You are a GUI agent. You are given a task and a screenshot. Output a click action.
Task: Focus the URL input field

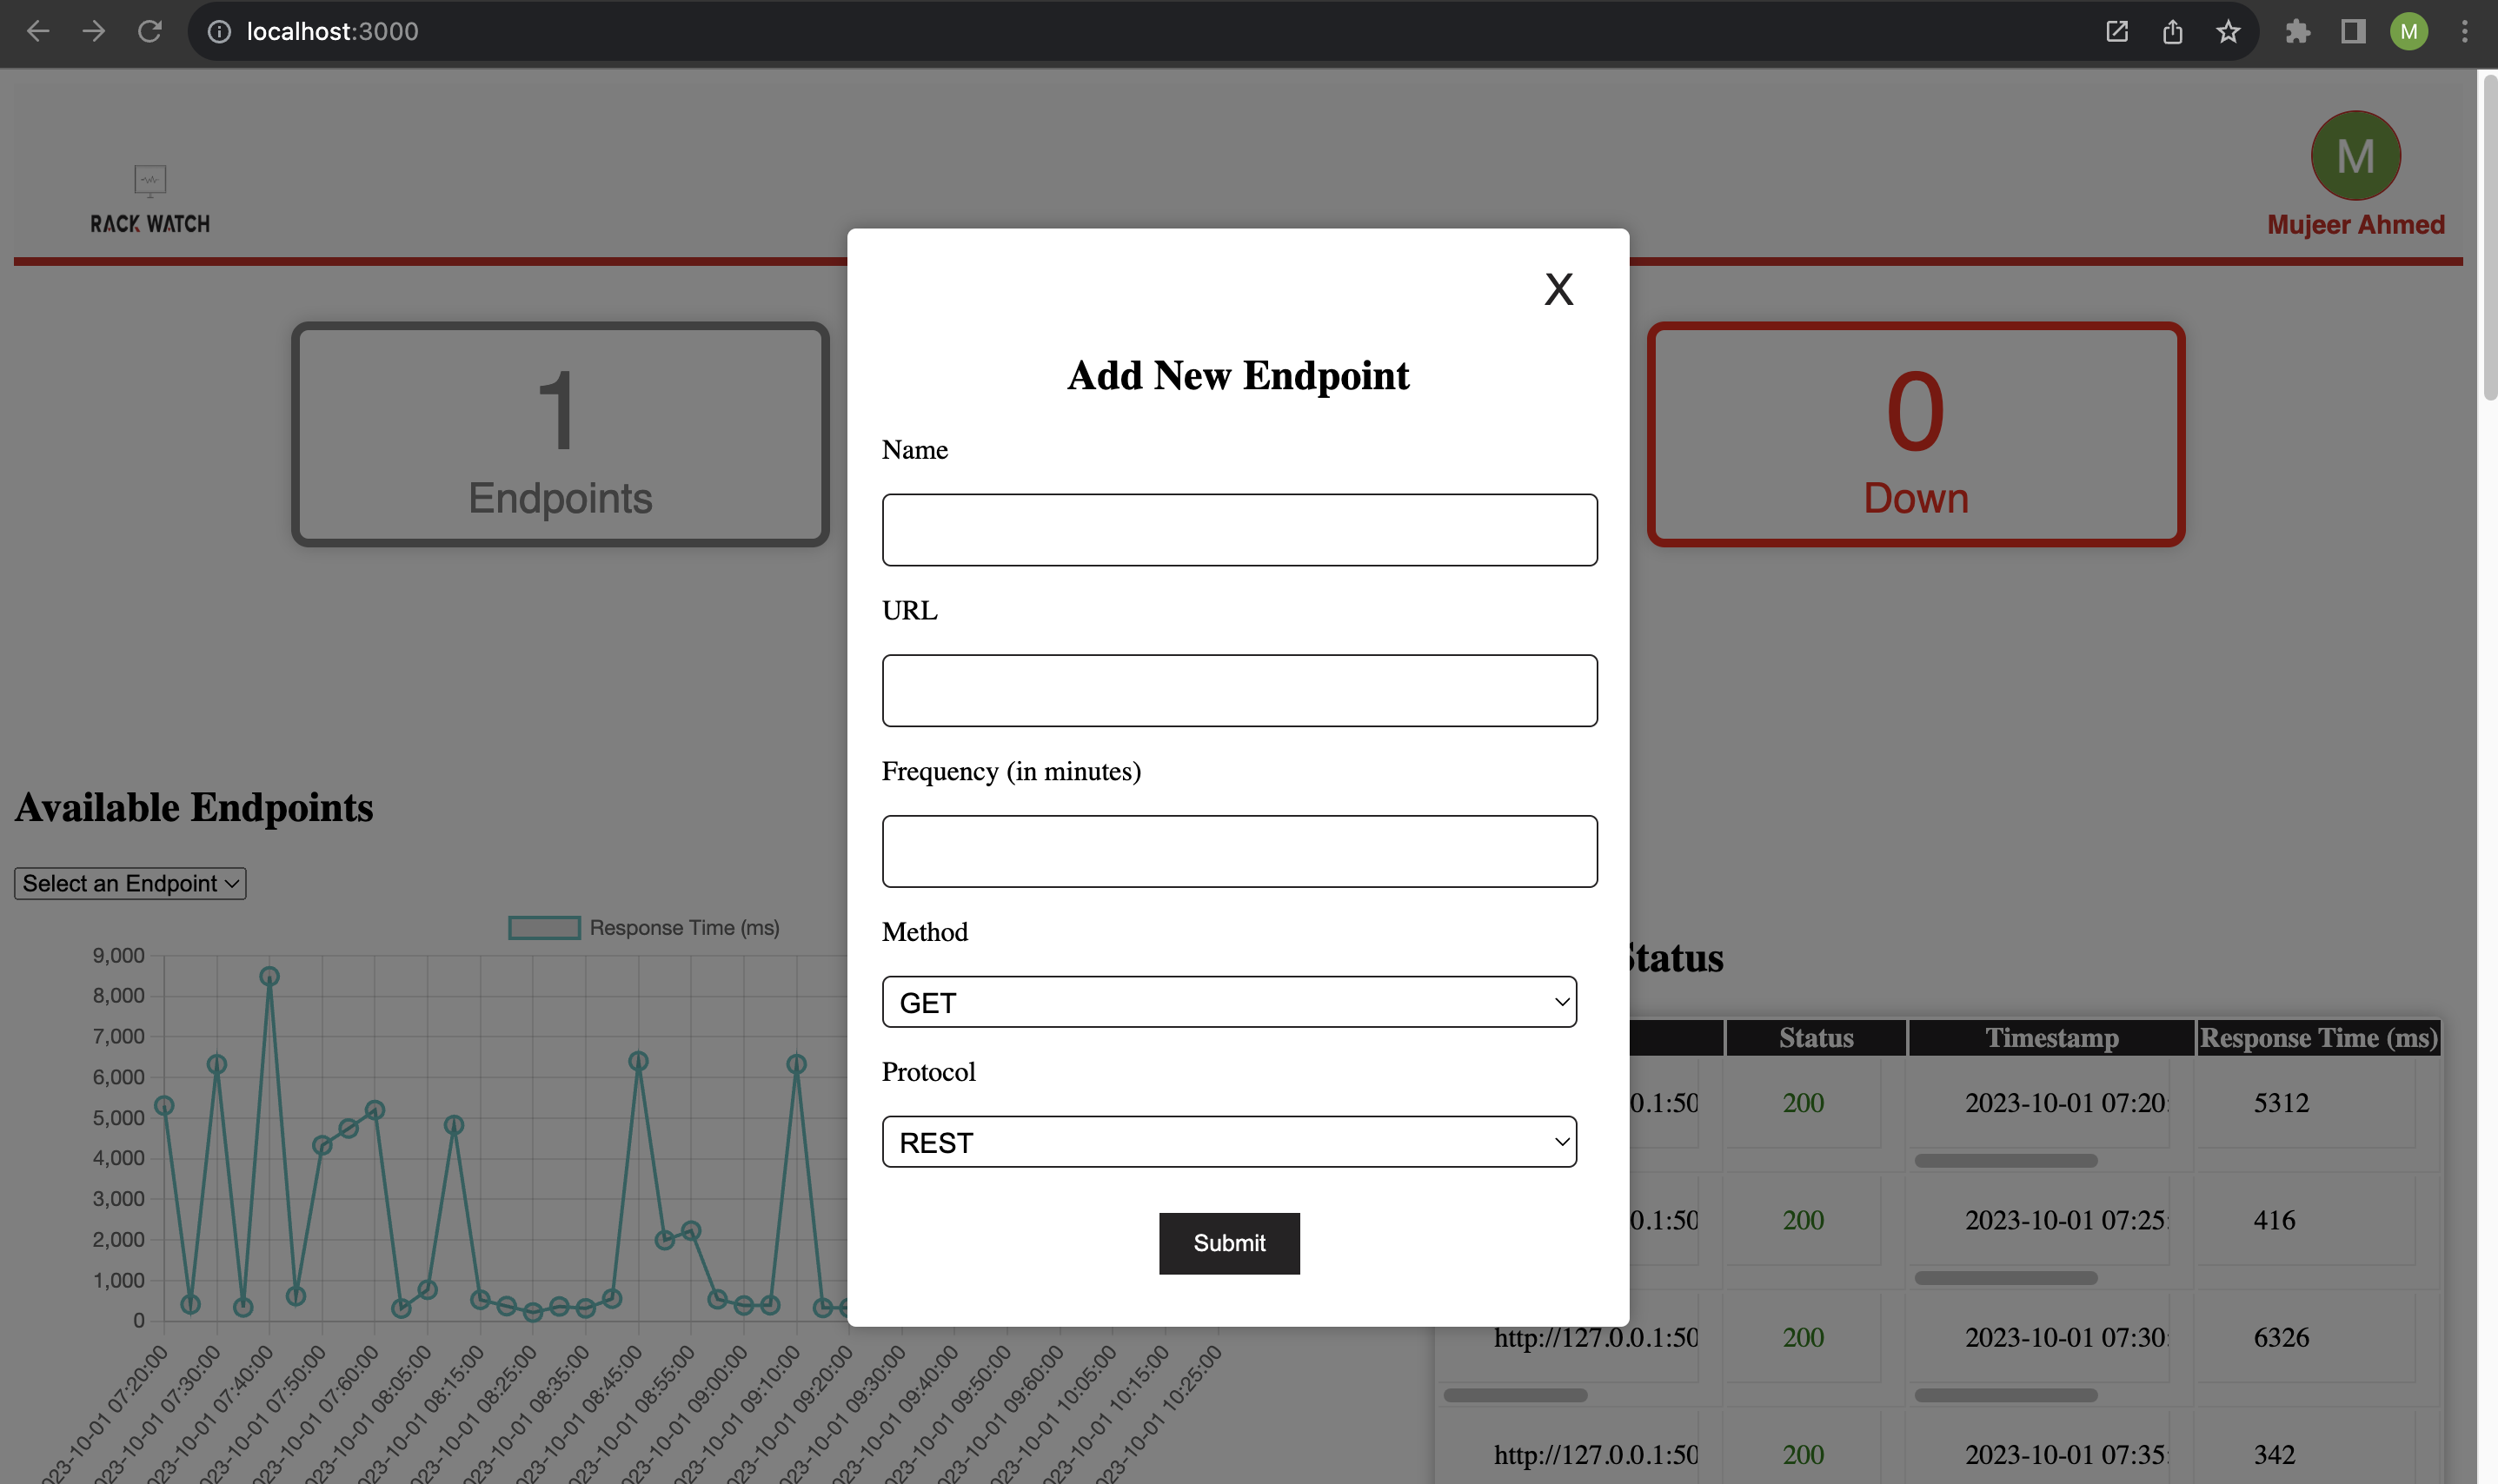1239,691
